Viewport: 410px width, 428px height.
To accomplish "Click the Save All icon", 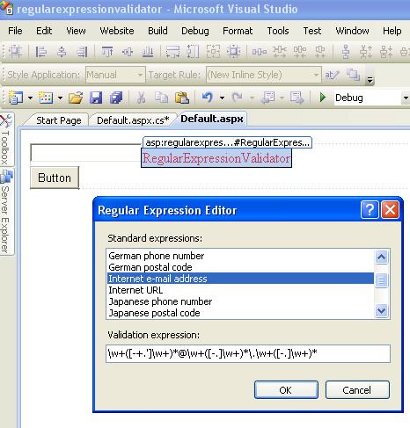I will tap(116, 98).
